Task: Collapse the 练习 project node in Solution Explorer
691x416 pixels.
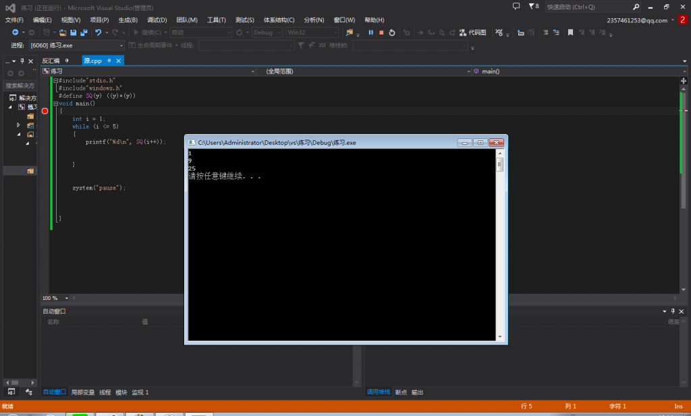Action: pos(10,107)
